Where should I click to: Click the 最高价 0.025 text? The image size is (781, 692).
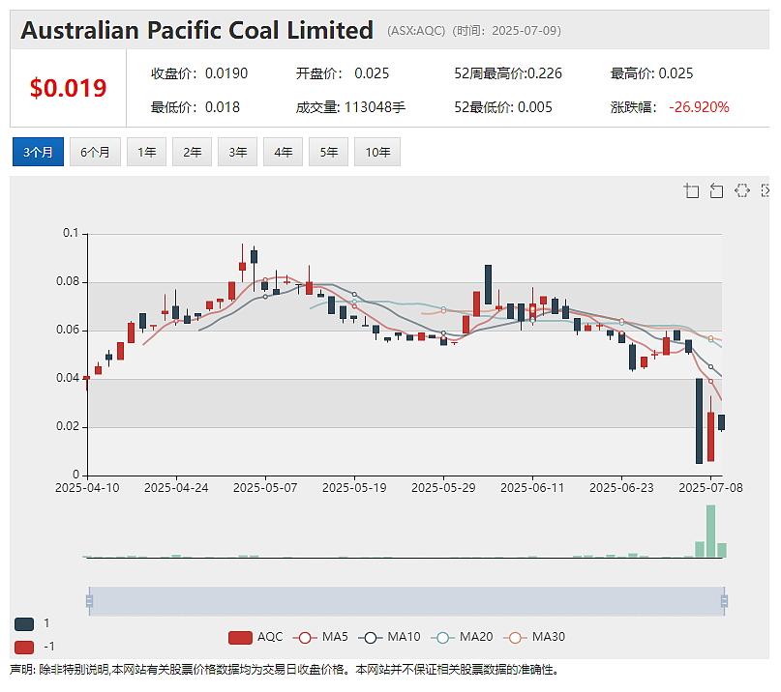[651, 73]
